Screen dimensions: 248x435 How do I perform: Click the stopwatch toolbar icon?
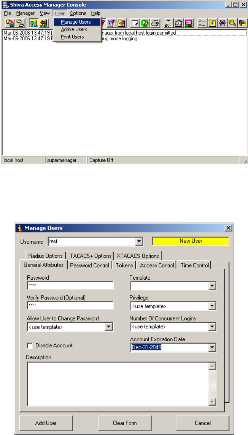(178, 23)
